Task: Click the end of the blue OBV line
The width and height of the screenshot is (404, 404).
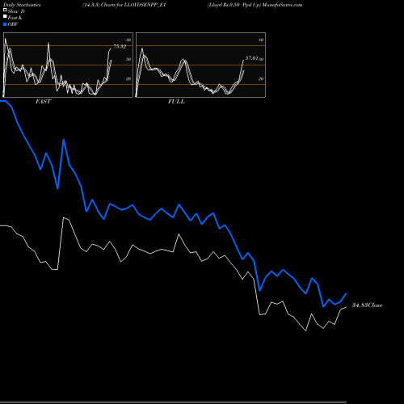Action: tap(346, 293)
